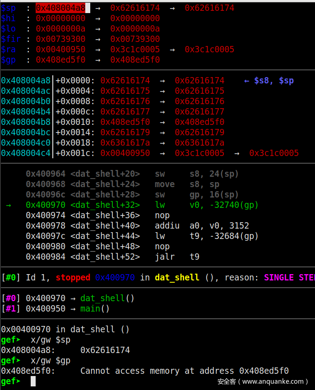Click the '0x00400970 in dat_shell ()' line

click(x=65, y=330)
